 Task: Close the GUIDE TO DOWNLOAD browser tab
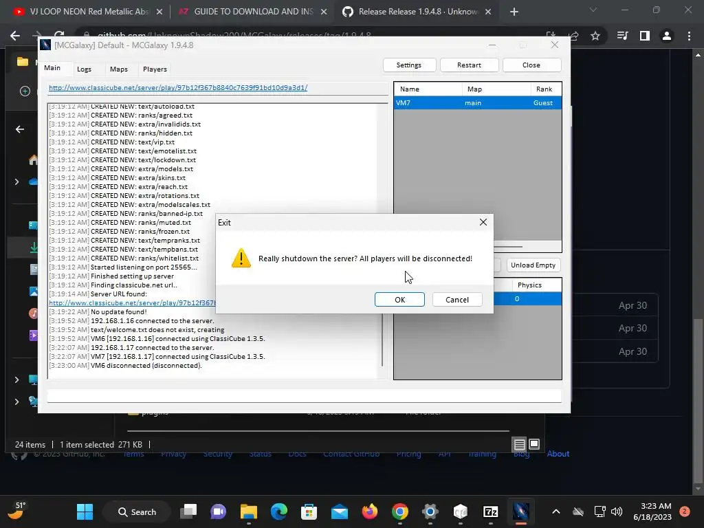click(324, 12)
